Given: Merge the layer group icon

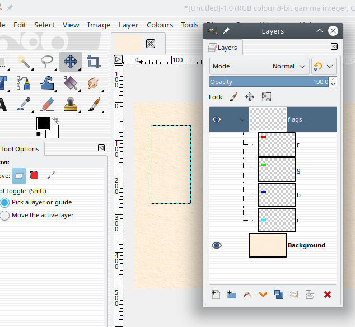Looking at the screenshot, I should pyautogui.click(x=294, y=295).
